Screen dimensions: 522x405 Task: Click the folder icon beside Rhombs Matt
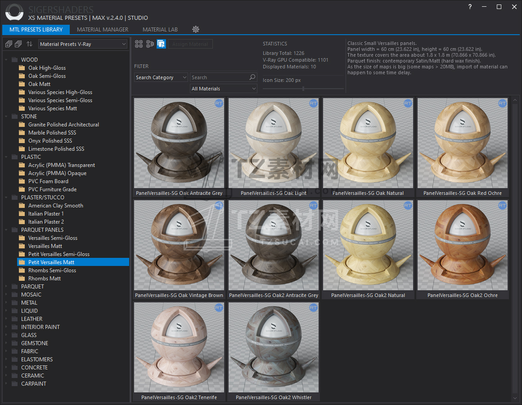(x=22, y=279)
